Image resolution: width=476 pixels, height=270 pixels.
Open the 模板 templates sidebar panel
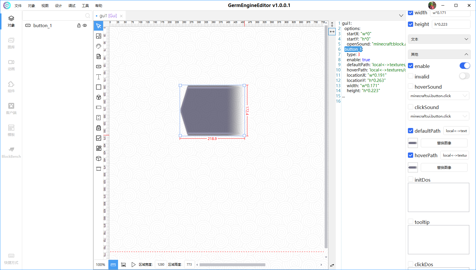coord(11,131)
